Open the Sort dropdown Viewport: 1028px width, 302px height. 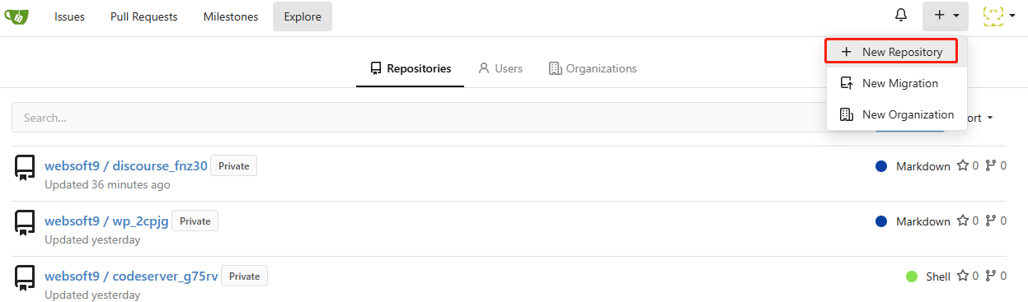click(979, 118)
